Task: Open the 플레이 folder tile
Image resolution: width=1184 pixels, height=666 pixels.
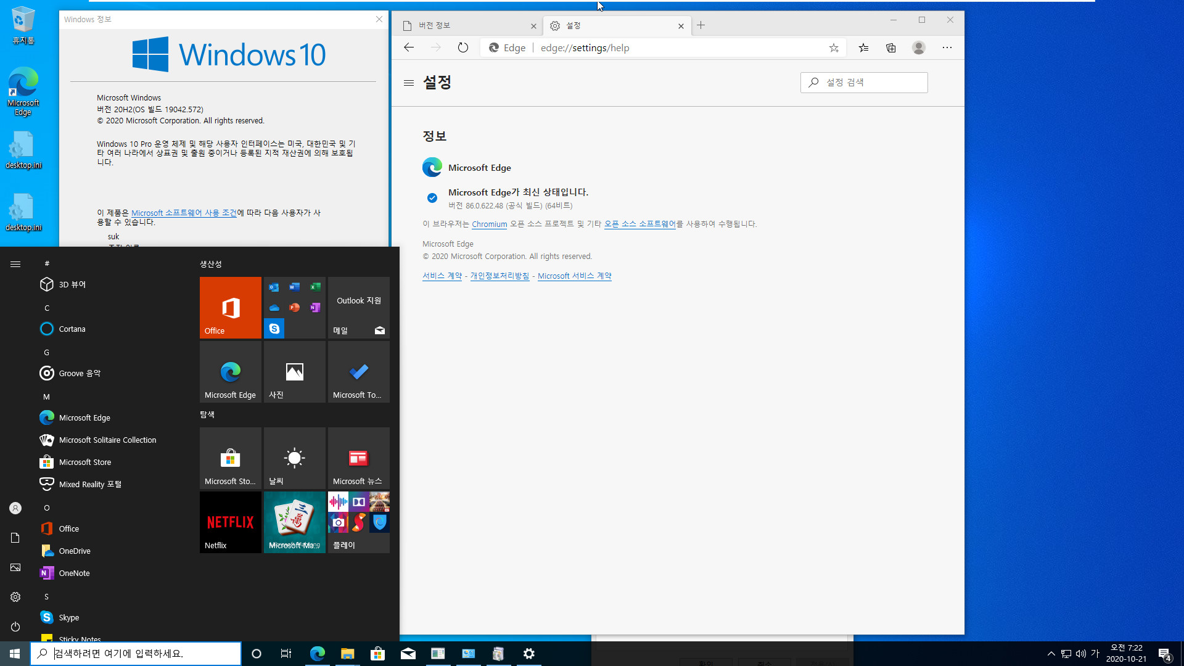Action: (x=359, y=522)
